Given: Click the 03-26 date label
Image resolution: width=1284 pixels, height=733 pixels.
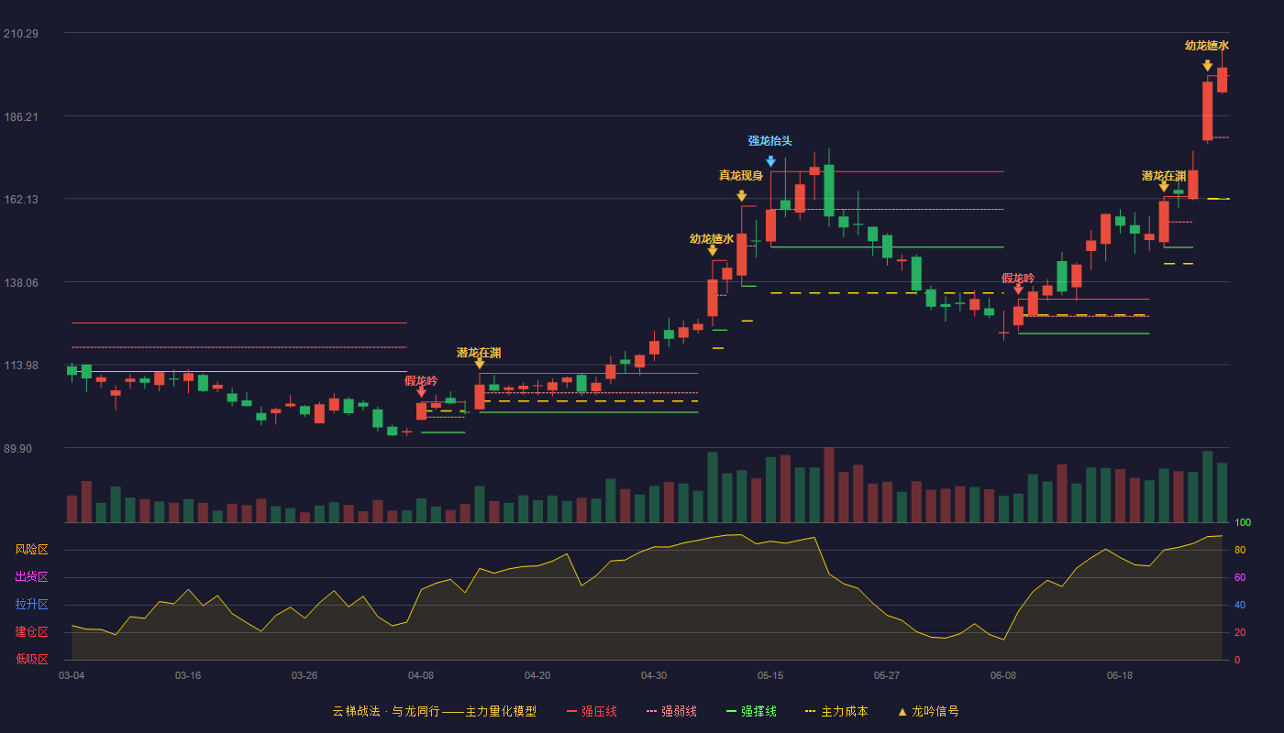Looking at the screenshot, I should 304,675.
